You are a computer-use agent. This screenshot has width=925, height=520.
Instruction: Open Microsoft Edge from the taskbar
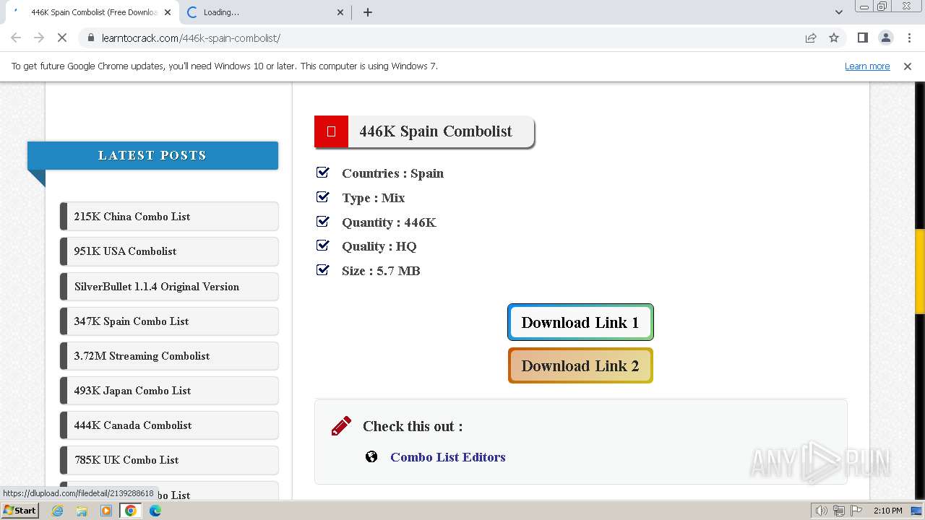click(x=155, y=511)
